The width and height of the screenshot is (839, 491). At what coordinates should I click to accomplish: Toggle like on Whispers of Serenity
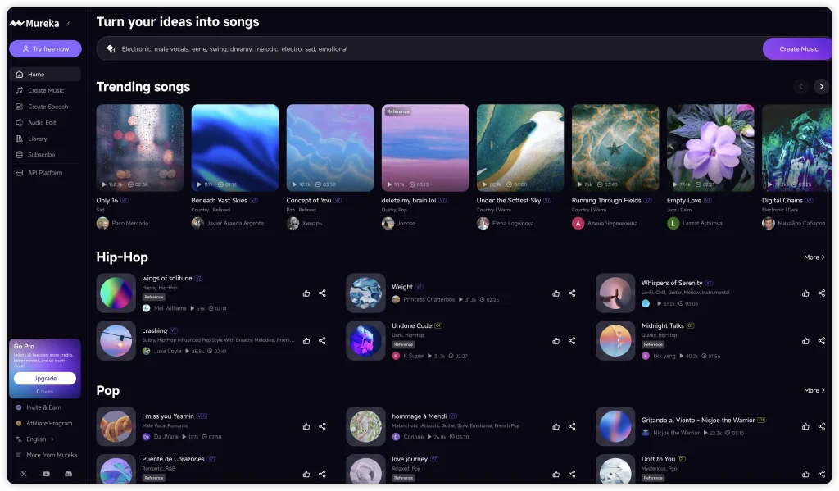click(805, 293)
